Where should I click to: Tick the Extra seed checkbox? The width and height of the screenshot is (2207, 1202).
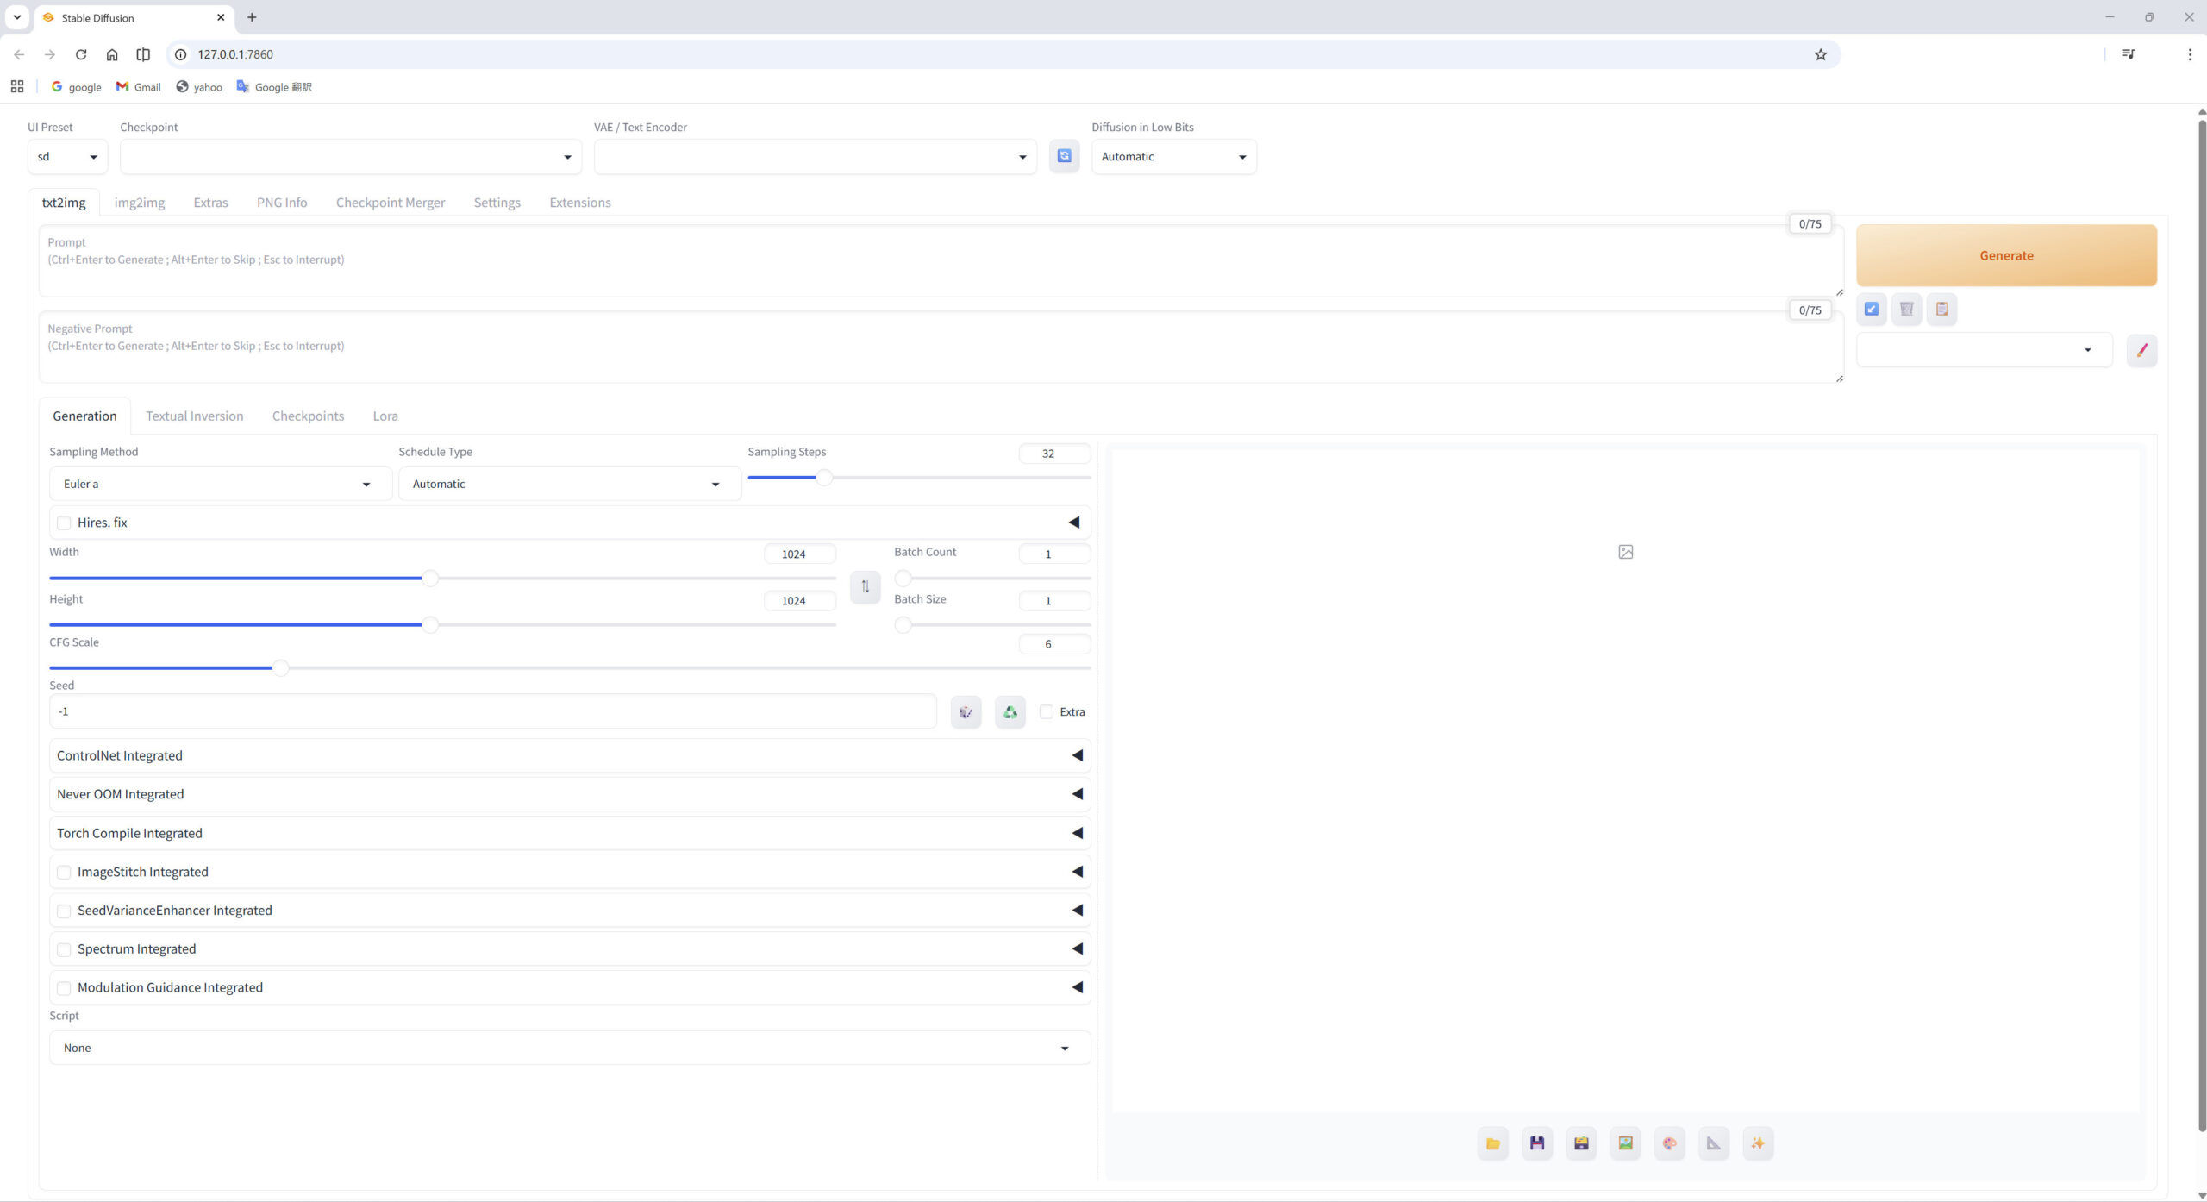tap(1047, 712)
